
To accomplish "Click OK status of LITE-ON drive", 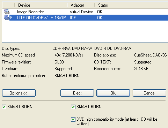I will tap(100, 18).
